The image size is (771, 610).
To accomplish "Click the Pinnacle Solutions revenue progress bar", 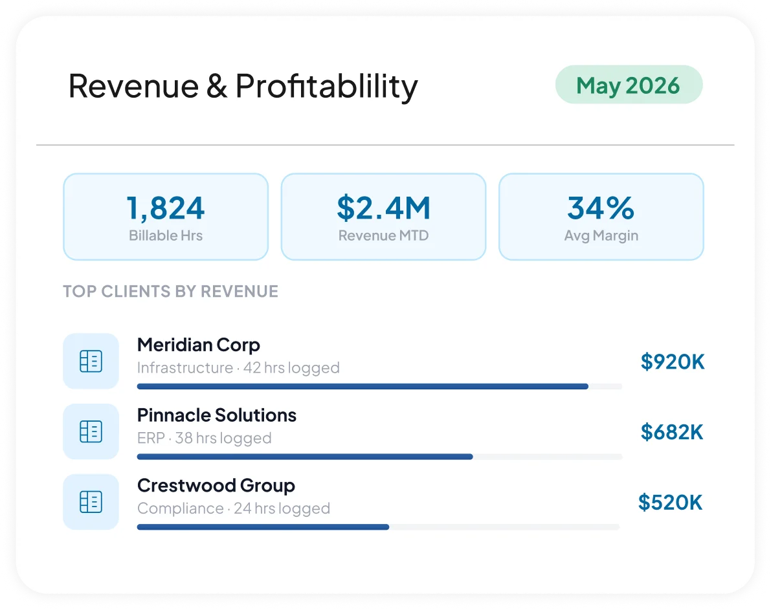I will [x=379, y=457].
